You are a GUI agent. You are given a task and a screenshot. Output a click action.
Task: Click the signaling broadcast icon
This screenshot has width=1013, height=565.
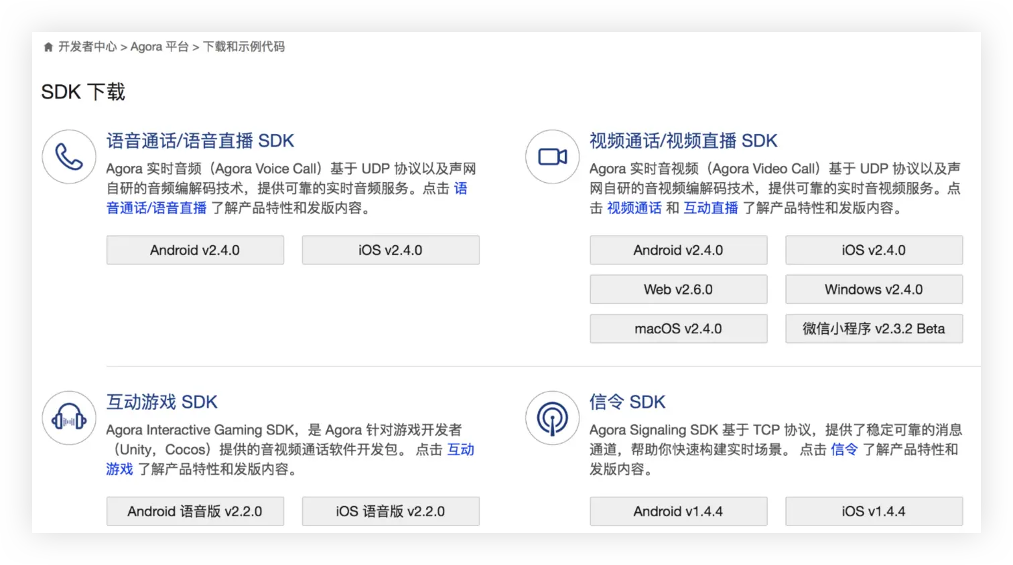(x=552, y=418)
